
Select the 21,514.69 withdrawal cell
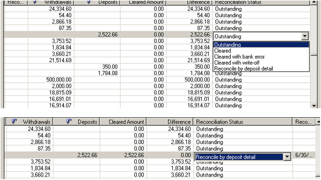click(51, 60)
